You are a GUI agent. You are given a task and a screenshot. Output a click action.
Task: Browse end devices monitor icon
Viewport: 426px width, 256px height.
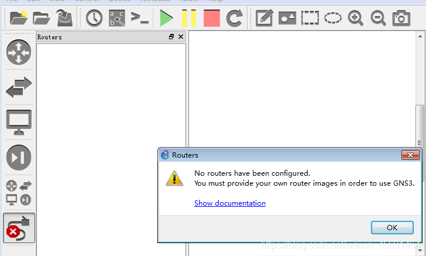(19, 122)
